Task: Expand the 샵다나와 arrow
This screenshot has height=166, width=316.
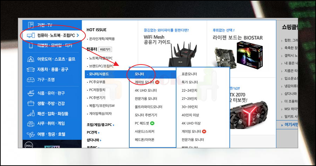Action: point(101,140)
